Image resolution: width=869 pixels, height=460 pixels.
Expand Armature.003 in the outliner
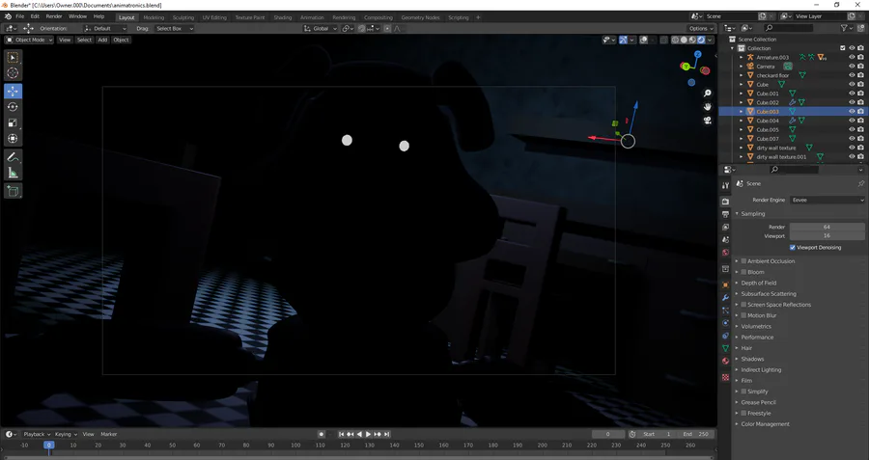click(x=741, y=58)
